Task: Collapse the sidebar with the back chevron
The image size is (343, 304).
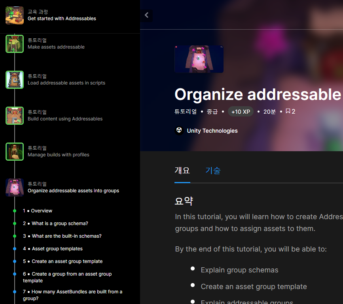Action: pos(146,15)
